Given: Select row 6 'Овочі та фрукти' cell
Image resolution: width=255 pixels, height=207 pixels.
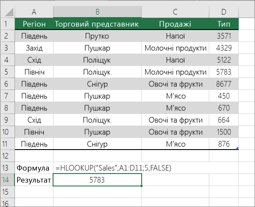Looking at the screenshot, I should click(x=175, y=84).
